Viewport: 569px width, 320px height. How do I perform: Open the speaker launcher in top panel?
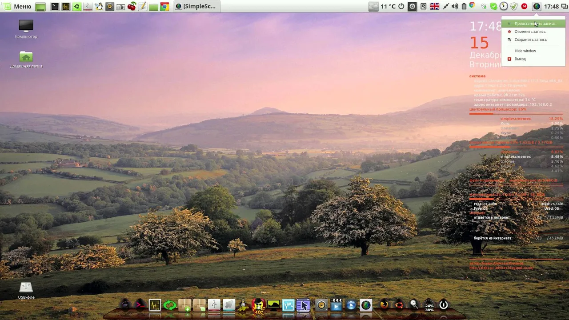tap(110, 7)
